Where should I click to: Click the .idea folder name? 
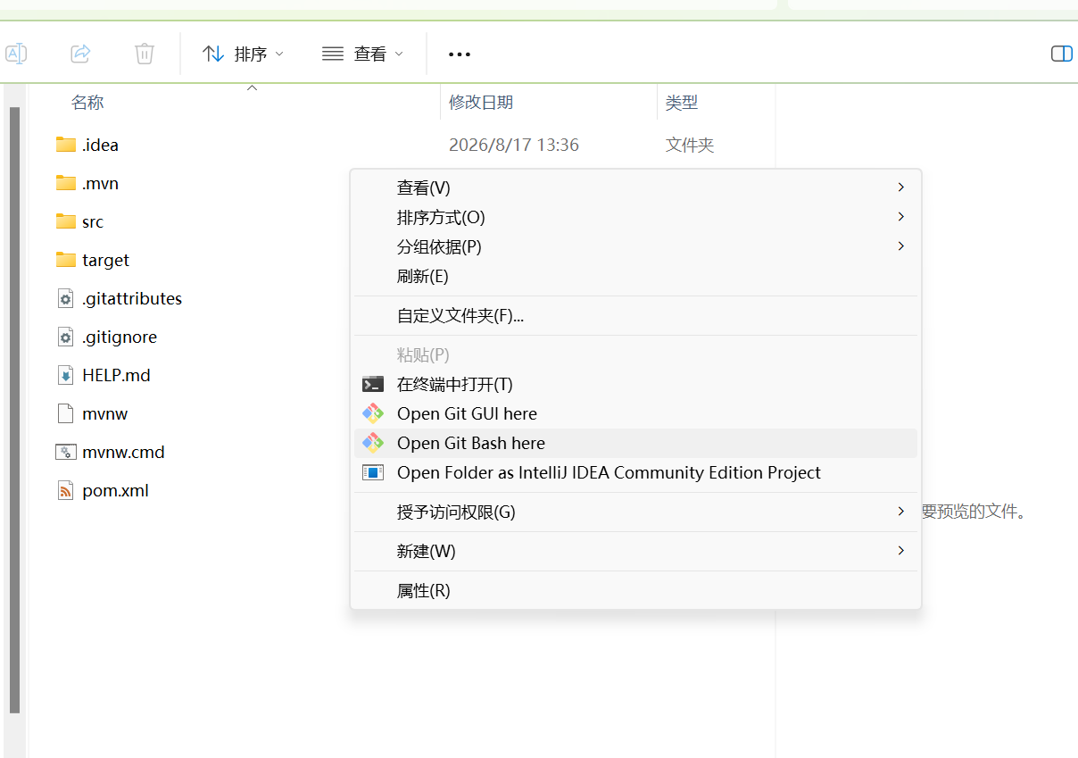pyautogui.click(x=100, y=145)
